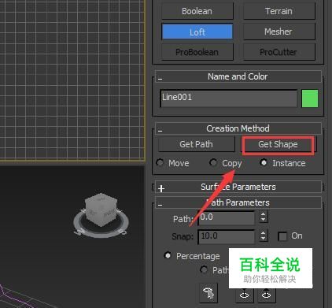Click the Get Path button
332x308 pixels.
[197, 144]
